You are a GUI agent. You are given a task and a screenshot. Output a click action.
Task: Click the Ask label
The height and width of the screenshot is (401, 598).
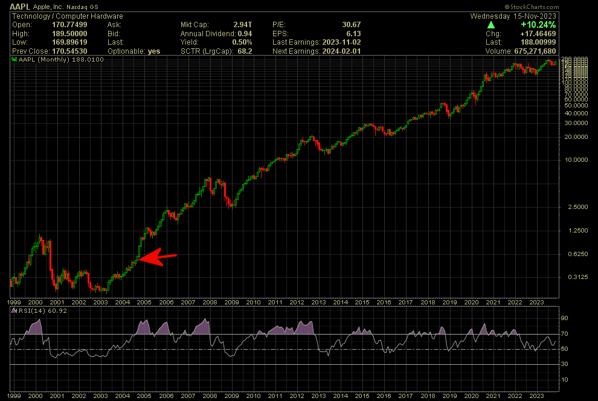pyautogui.click(x=114, y=25)
